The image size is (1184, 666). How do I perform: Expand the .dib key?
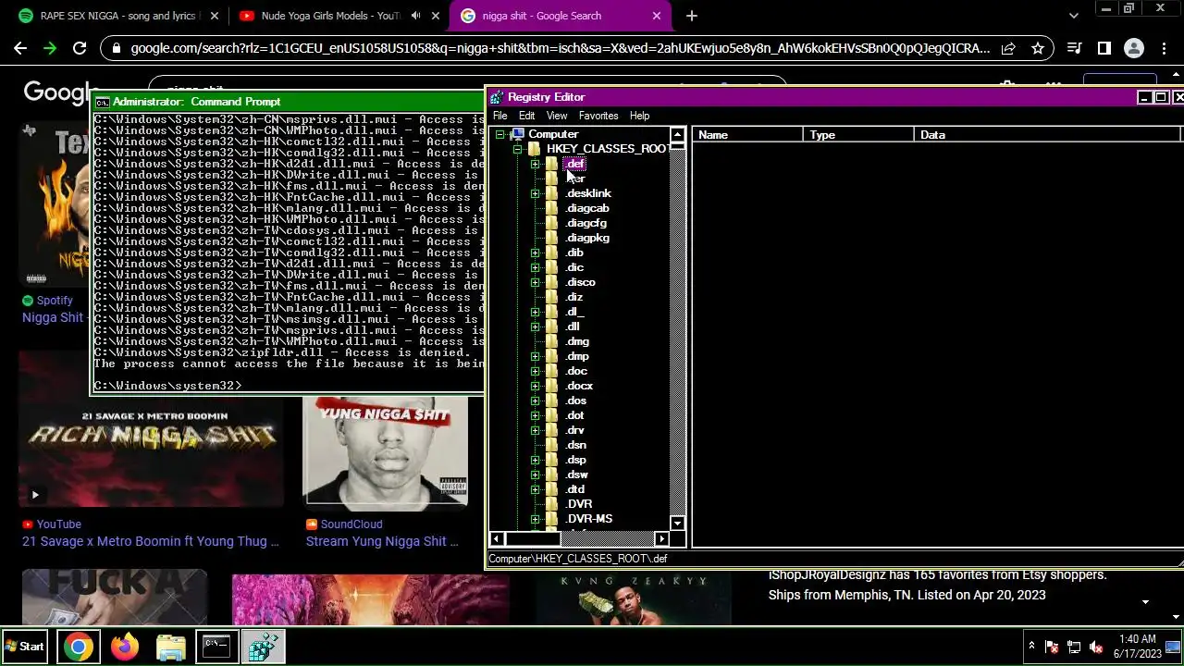(x=535, y=253)
